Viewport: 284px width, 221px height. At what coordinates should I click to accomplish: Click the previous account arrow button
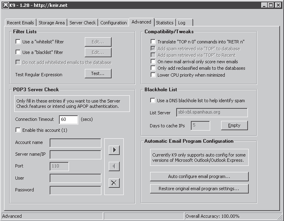(x=114, y=166)
